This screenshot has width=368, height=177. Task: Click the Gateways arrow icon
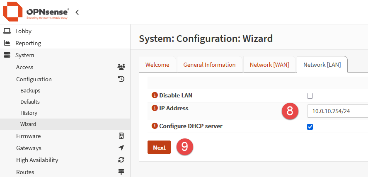tap(121, 148)
